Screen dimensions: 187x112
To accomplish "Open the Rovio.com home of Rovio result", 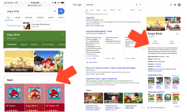I will (112, 68).
